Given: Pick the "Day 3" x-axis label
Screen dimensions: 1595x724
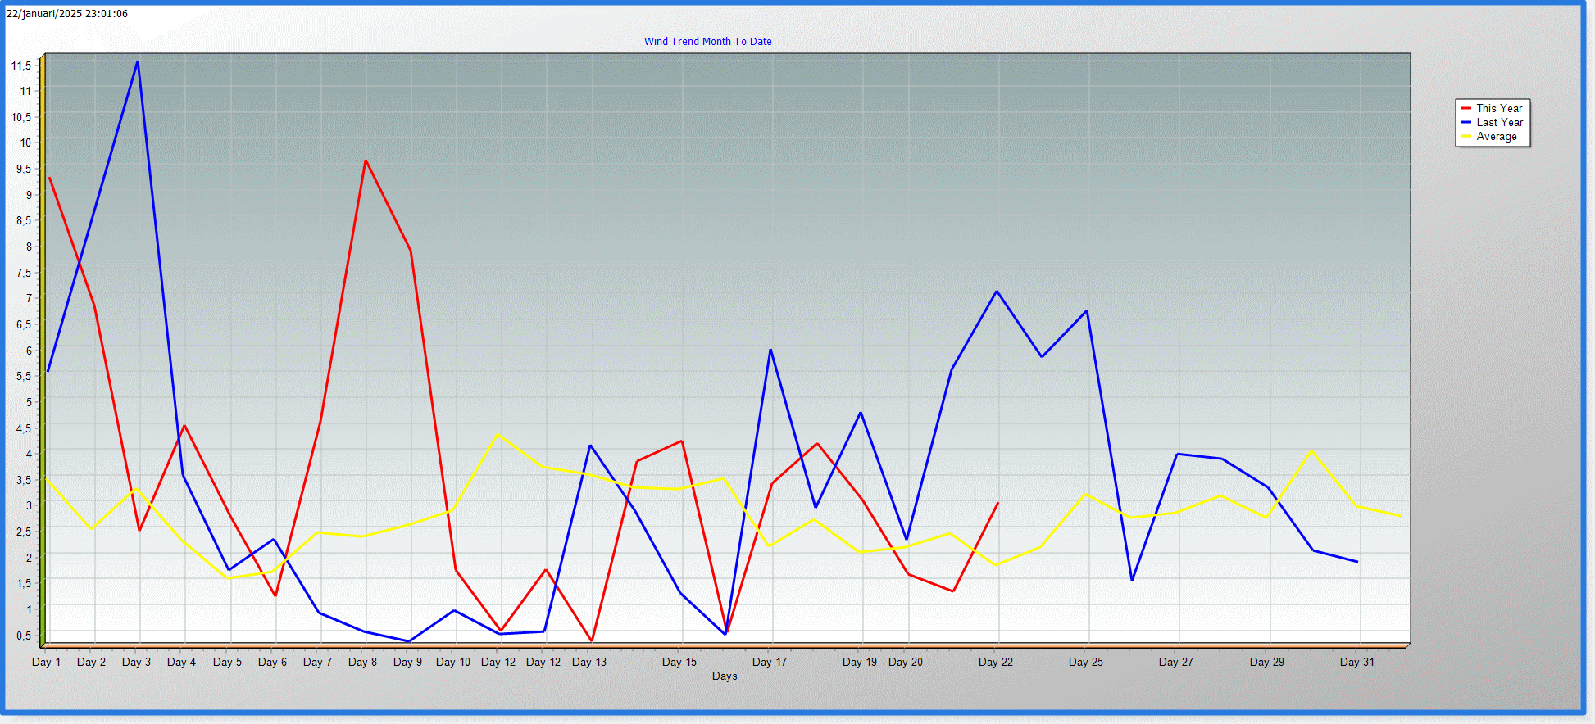Looking at the screenshot, I should [x=136, y=662].
